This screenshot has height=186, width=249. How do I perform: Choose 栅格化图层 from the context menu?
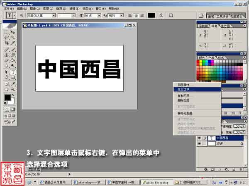[x=197, y=113]
